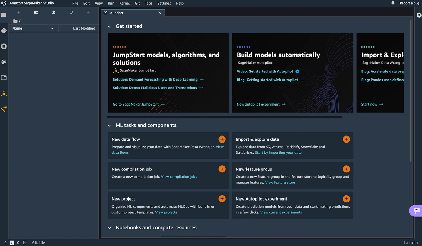Open the View current experiments link
422x246 pixels.
[x=281, y=212]
